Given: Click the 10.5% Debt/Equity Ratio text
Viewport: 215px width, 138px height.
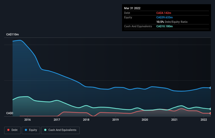Looking at the screenshot, I should [x=172, y=22].
